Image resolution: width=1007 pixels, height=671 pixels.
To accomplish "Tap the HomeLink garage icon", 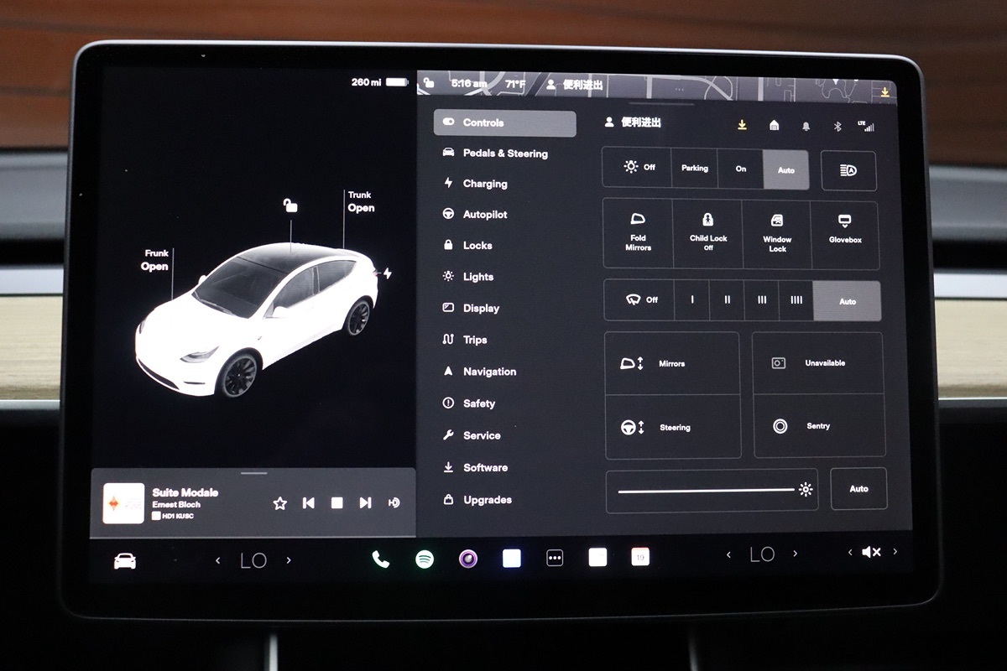I will click(x=774, y=126).
